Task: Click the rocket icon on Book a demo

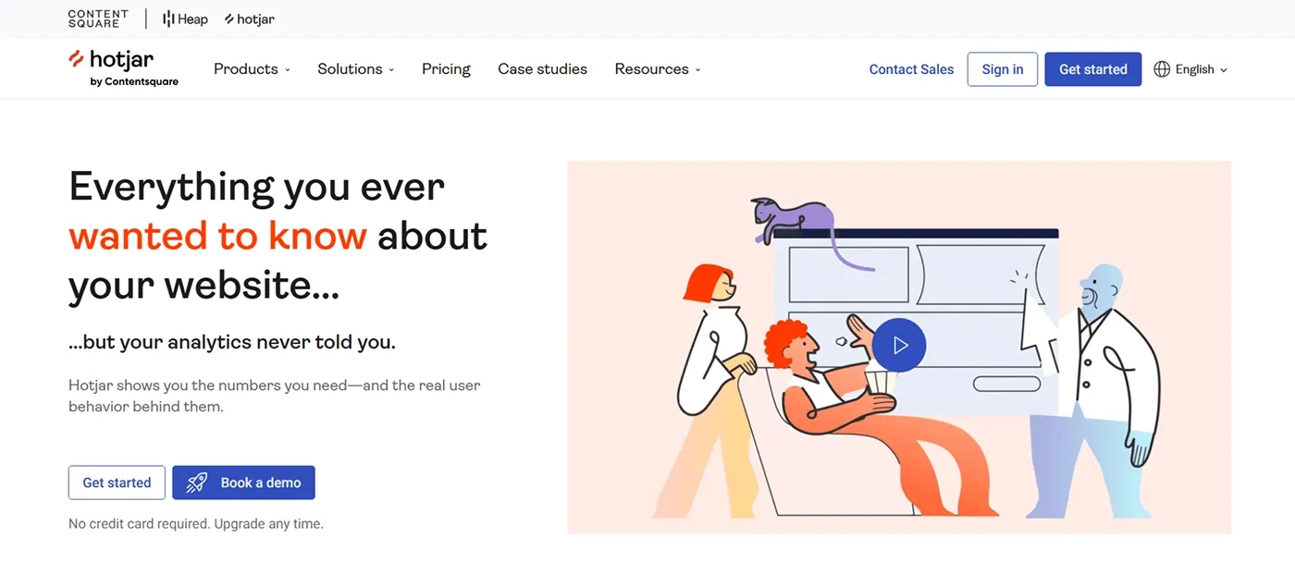Action: (x=194, y=482)
